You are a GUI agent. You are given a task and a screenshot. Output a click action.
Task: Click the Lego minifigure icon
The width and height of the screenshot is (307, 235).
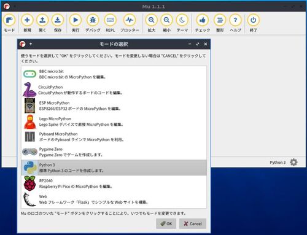coord(30,121)
